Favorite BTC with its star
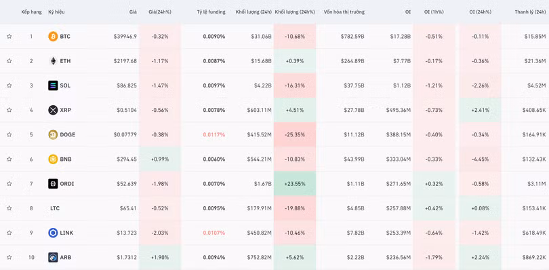 pyautogui.click(x=9, y=37)
